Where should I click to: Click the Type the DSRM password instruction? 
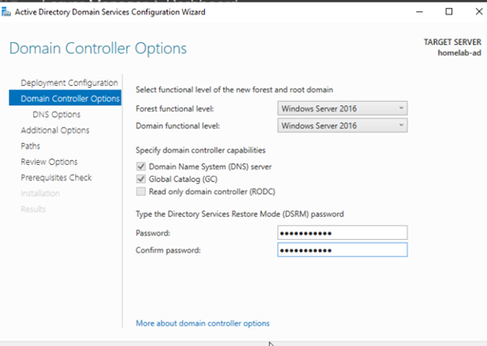(240, 214)
